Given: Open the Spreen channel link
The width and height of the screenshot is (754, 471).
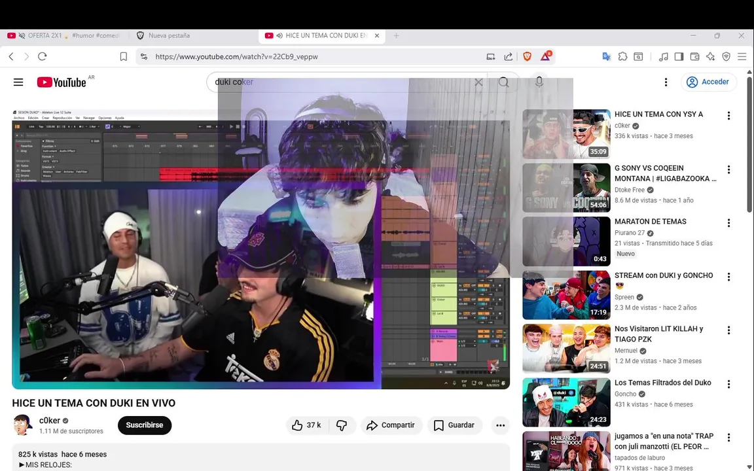Looking at the screenshot, I should 625,297.
